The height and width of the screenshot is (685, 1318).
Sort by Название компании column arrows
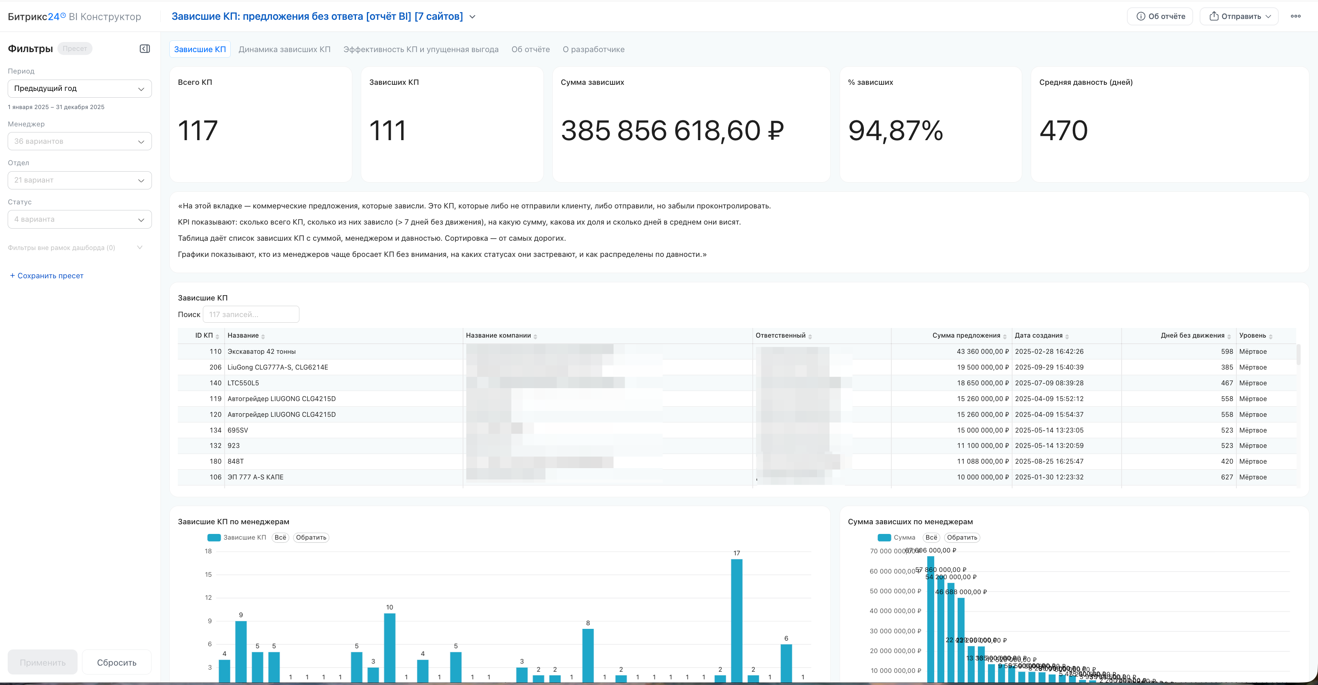(535, 336)
